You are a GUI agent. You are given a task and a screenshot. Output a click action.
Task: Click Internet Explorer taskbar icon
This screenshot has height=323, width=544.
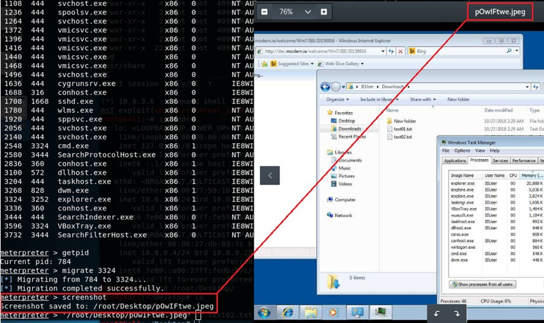[288, 313]
